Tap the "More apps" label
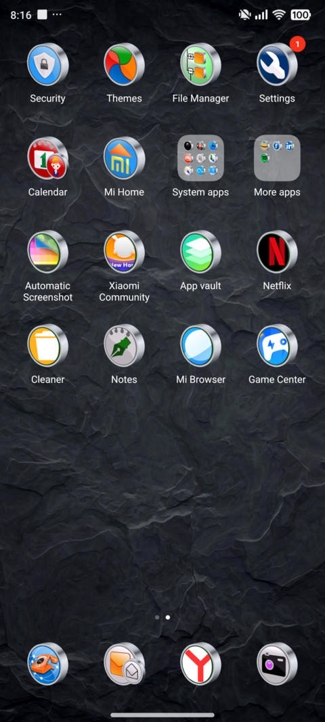Screen dimensions: 325x722 pyautogui.click(x=277, y=192)
